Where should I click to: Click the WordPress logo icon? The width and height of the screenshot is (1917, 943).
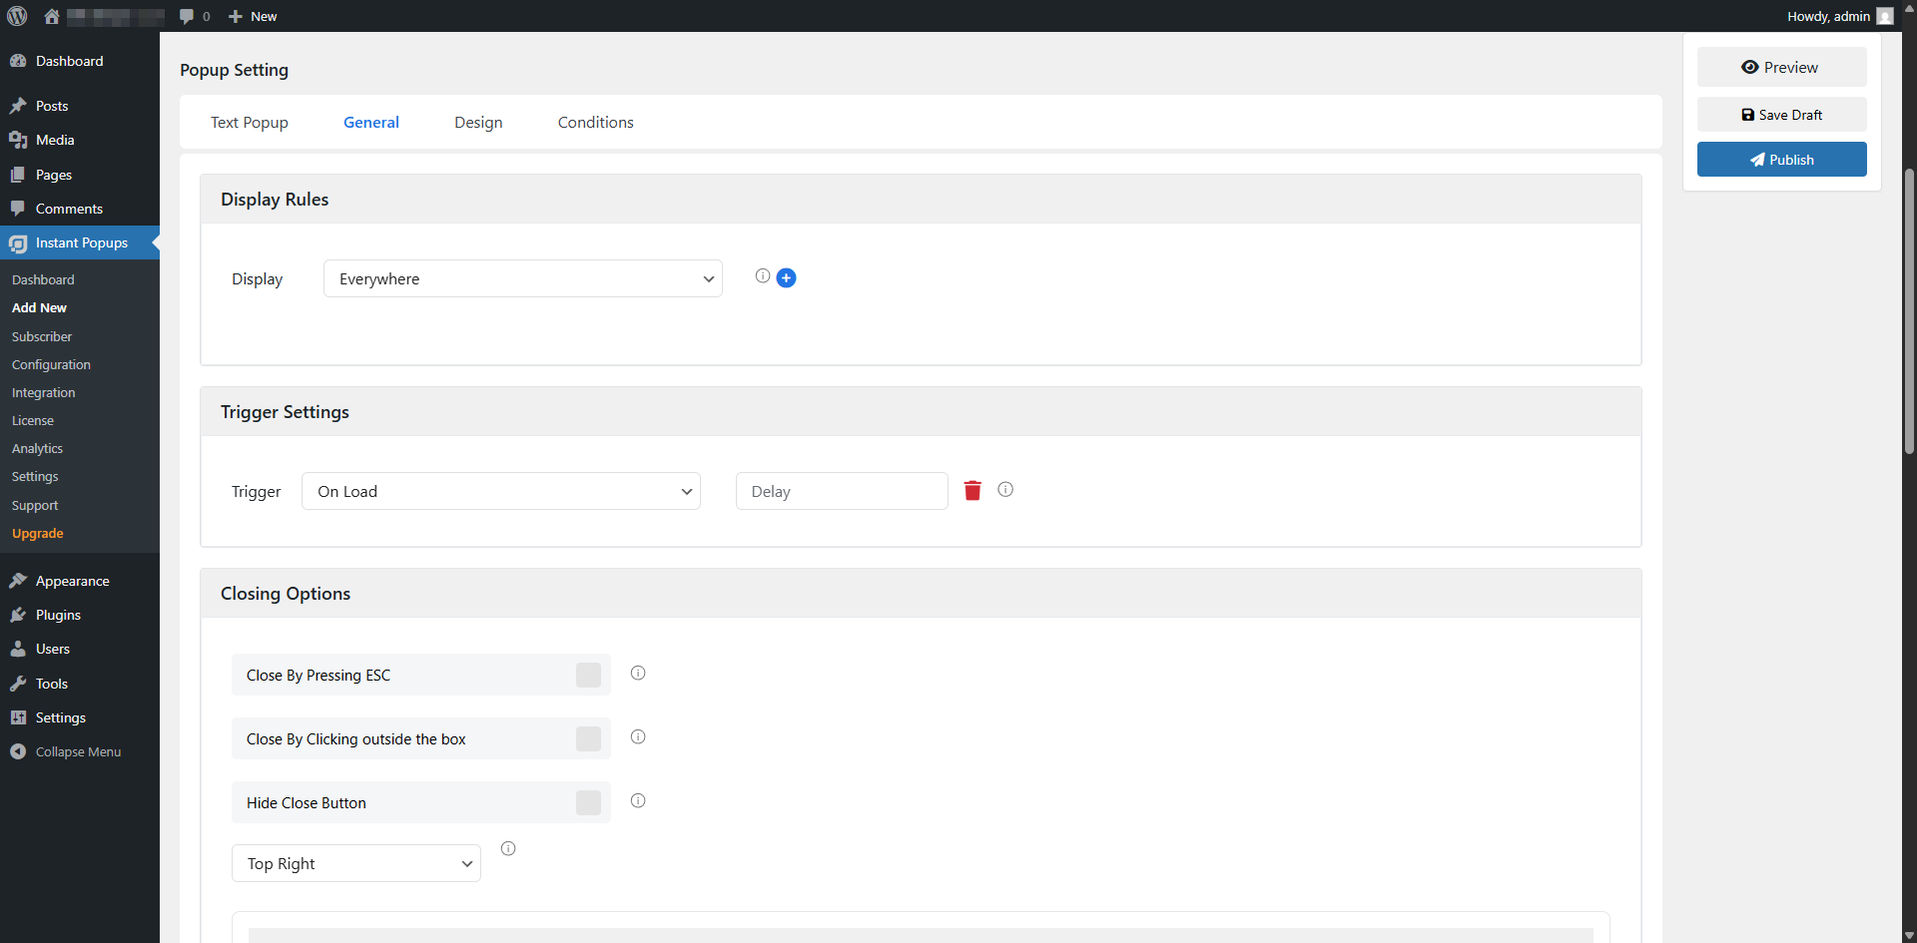17,16
